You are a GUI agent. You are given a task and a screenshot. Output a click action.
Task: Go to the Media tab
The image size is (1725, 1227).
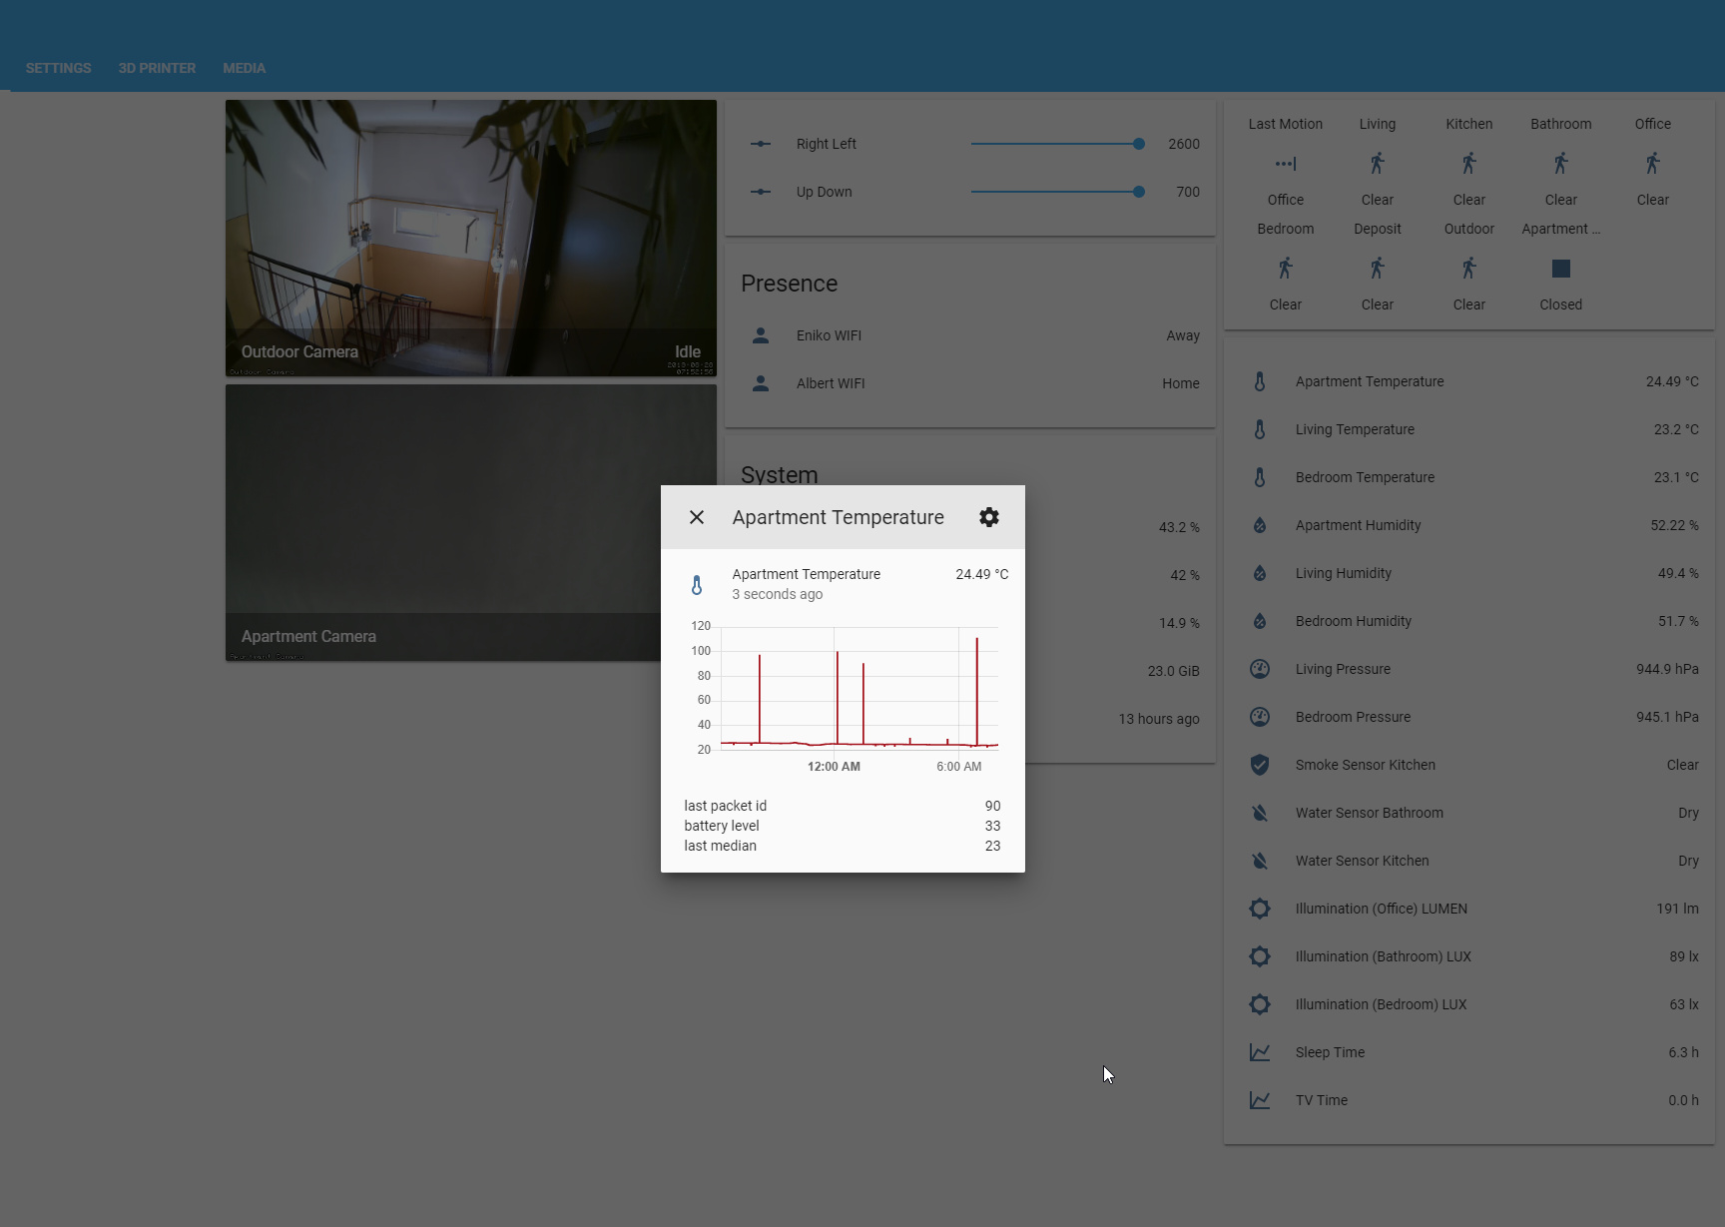click(244, 68)
